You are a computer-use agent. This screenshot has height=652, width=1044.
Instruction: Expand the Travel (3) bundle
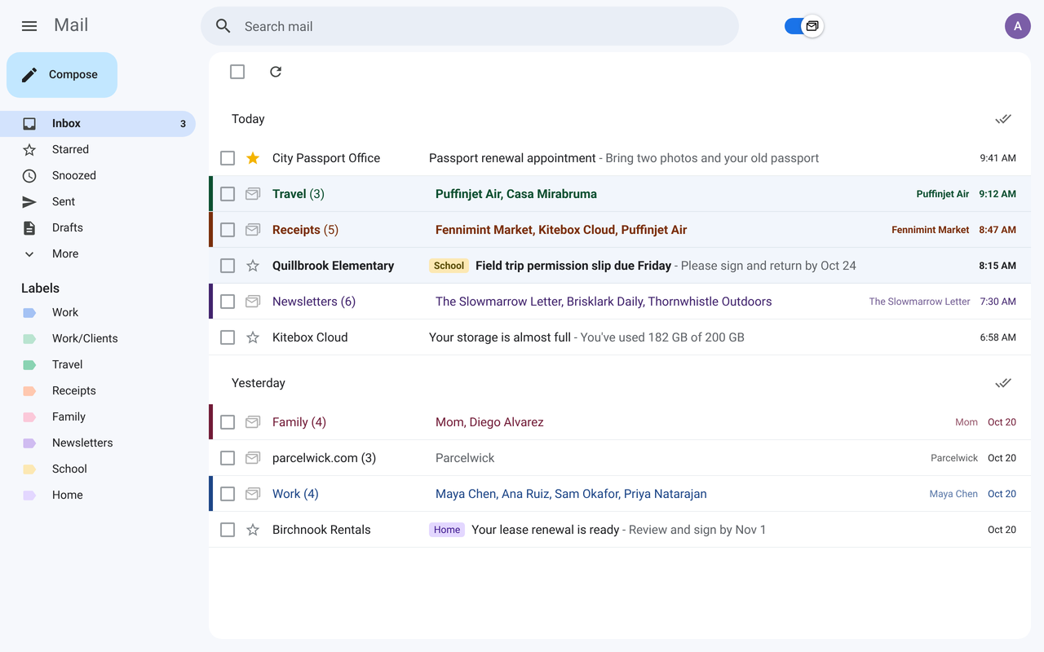620,194
